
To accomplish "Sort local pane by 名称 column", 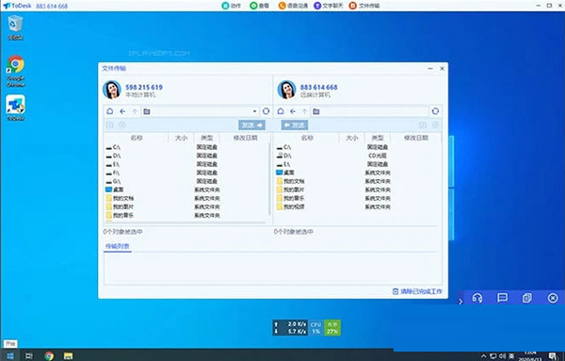I will pyautogui.click(x=137, y=138).
